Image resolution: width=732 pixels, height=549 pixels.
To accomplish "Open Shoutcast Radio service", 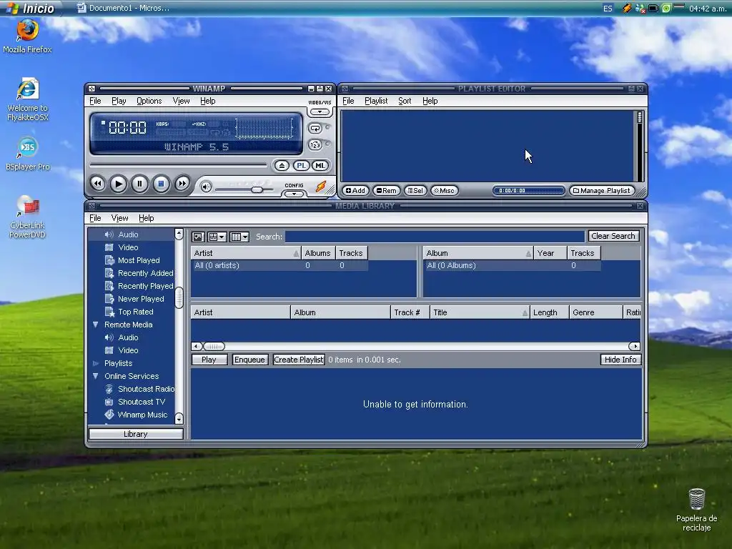I will 146,389.
